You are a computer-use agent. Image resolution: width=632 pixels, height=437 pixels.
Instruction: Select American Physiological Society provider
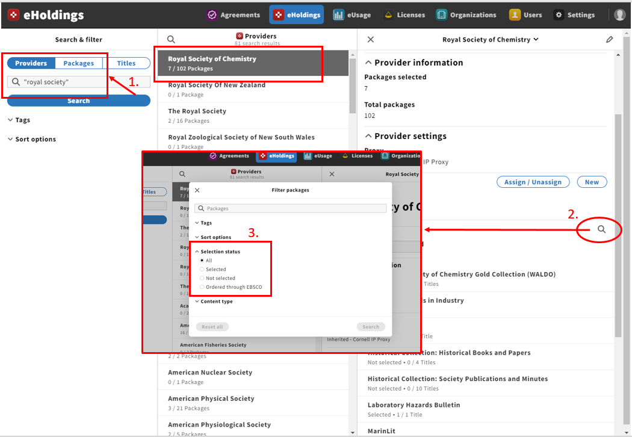[253, 427]
